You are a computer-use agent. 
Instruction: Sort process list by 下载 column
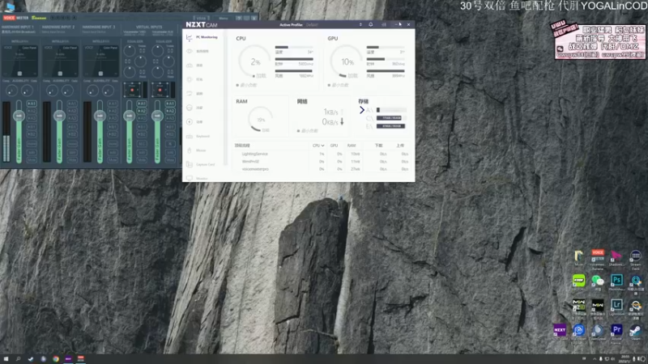(x=378, y=146)
